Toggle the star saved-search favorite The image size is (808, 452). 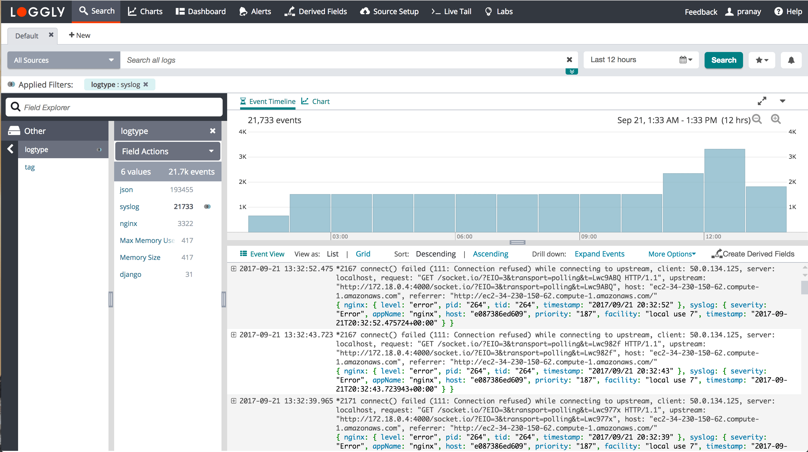point(762,60)
